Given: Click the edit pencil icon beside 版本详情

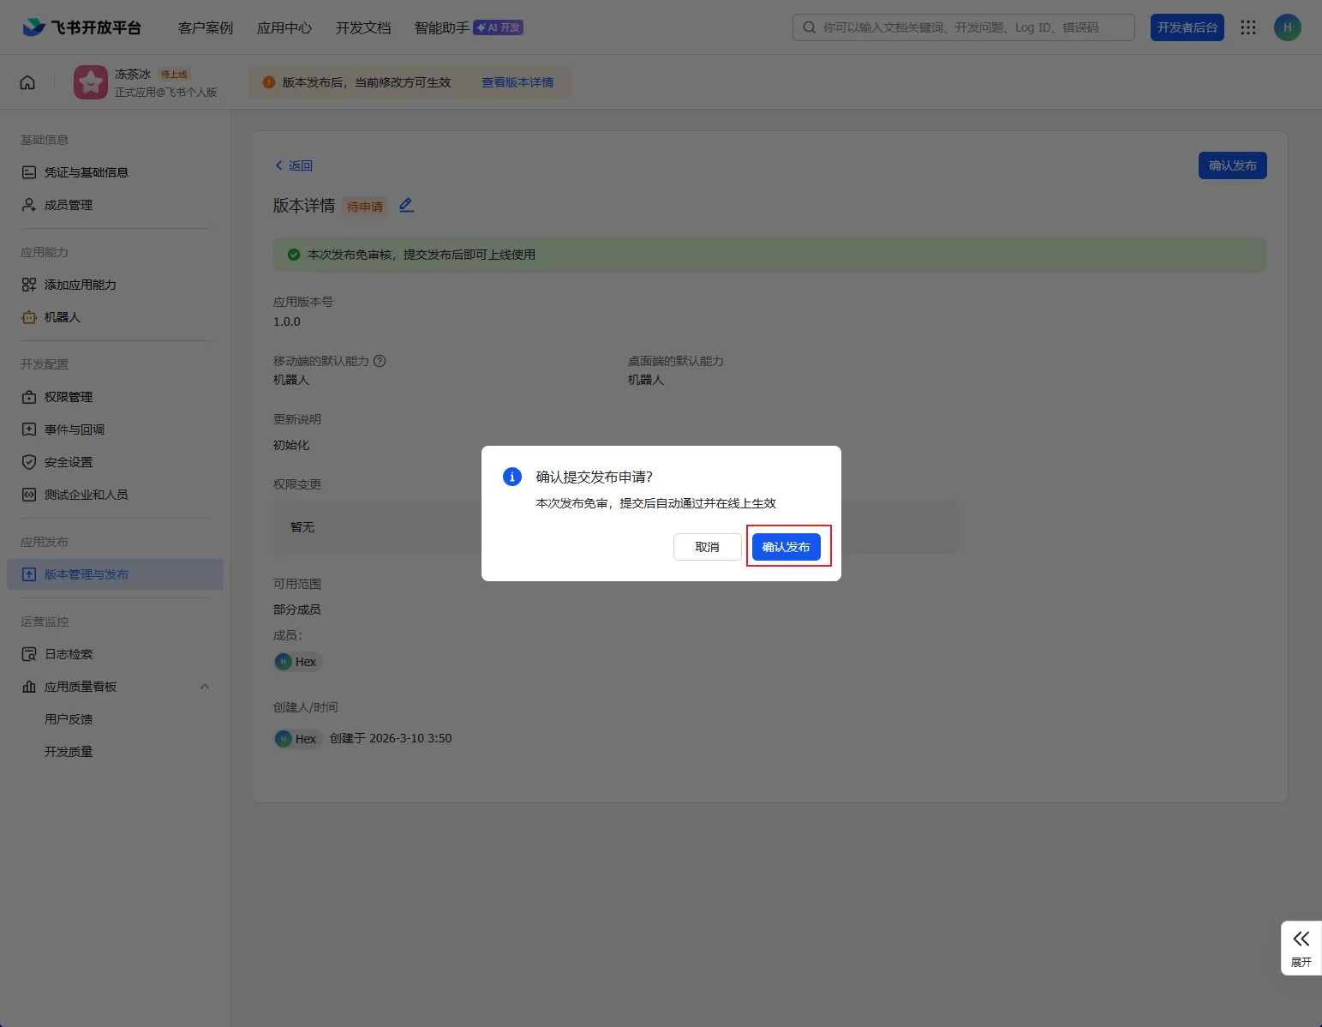Looking at the screenshot, I should [x=406, y=205].
